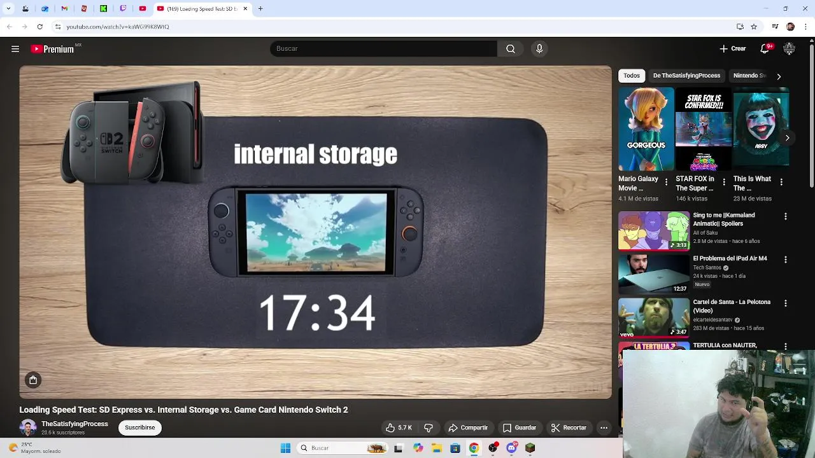
Task: Open TheSatisfyingProcess channel avatar
Action: point(28,428)
